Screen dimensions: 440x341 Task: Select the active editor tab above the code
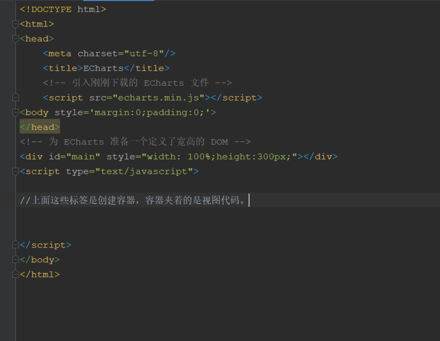pyautogui.click(x=118, y=2)
